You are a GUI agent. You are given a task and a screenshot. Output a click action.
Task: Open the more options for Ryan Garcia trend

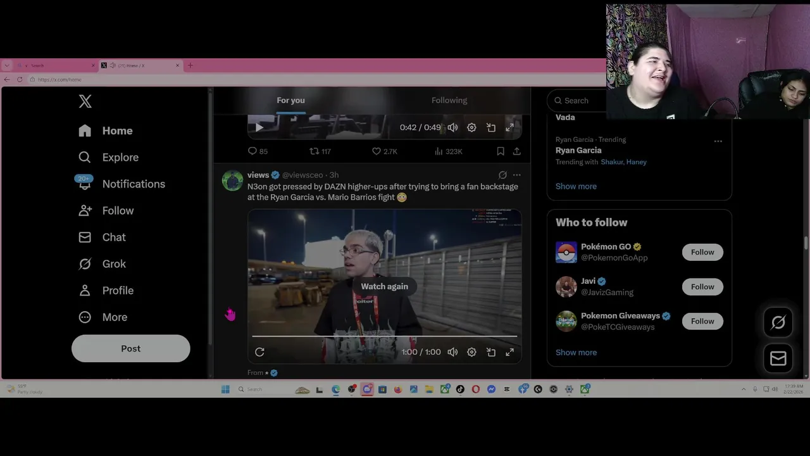[x=718, y=141]
